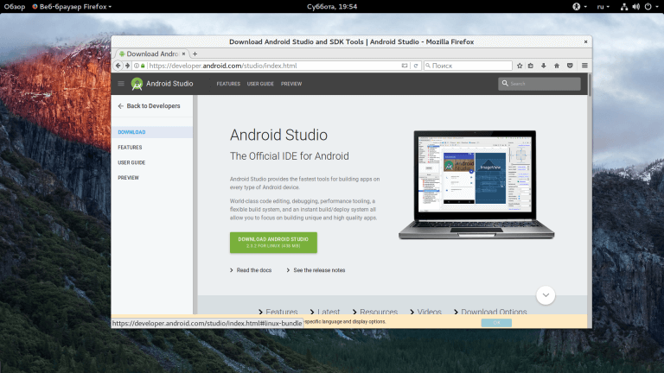
Task: Reload the page with refresh icon
Action: 416,66
